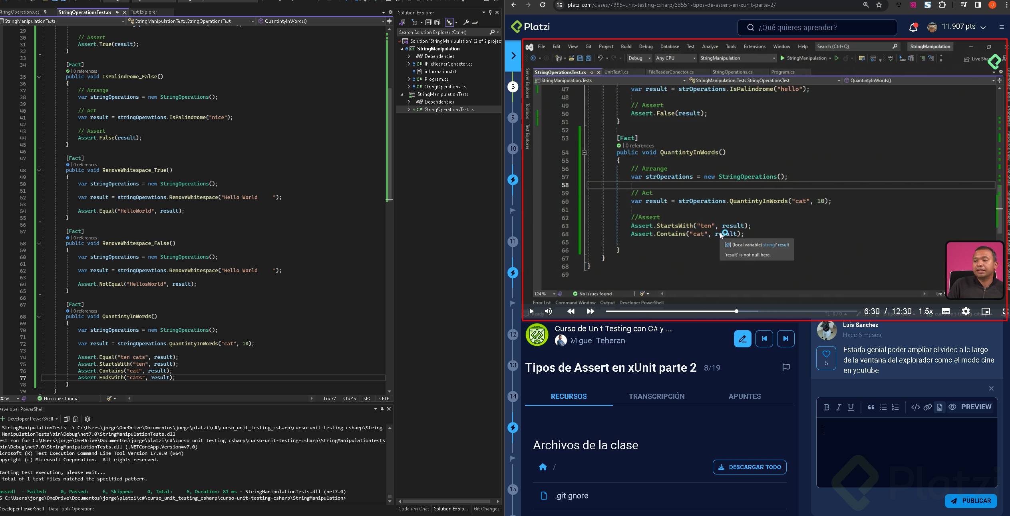Open video player settings gear
The image size is (1010, 516).
(966, 311)
